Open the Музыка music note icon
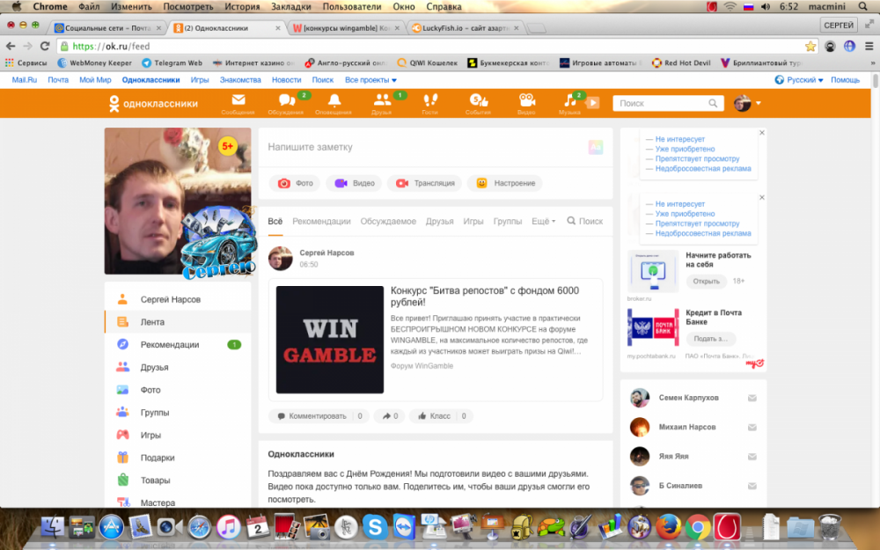The width and height of the screenshot is (880, 550). point(568,101)
